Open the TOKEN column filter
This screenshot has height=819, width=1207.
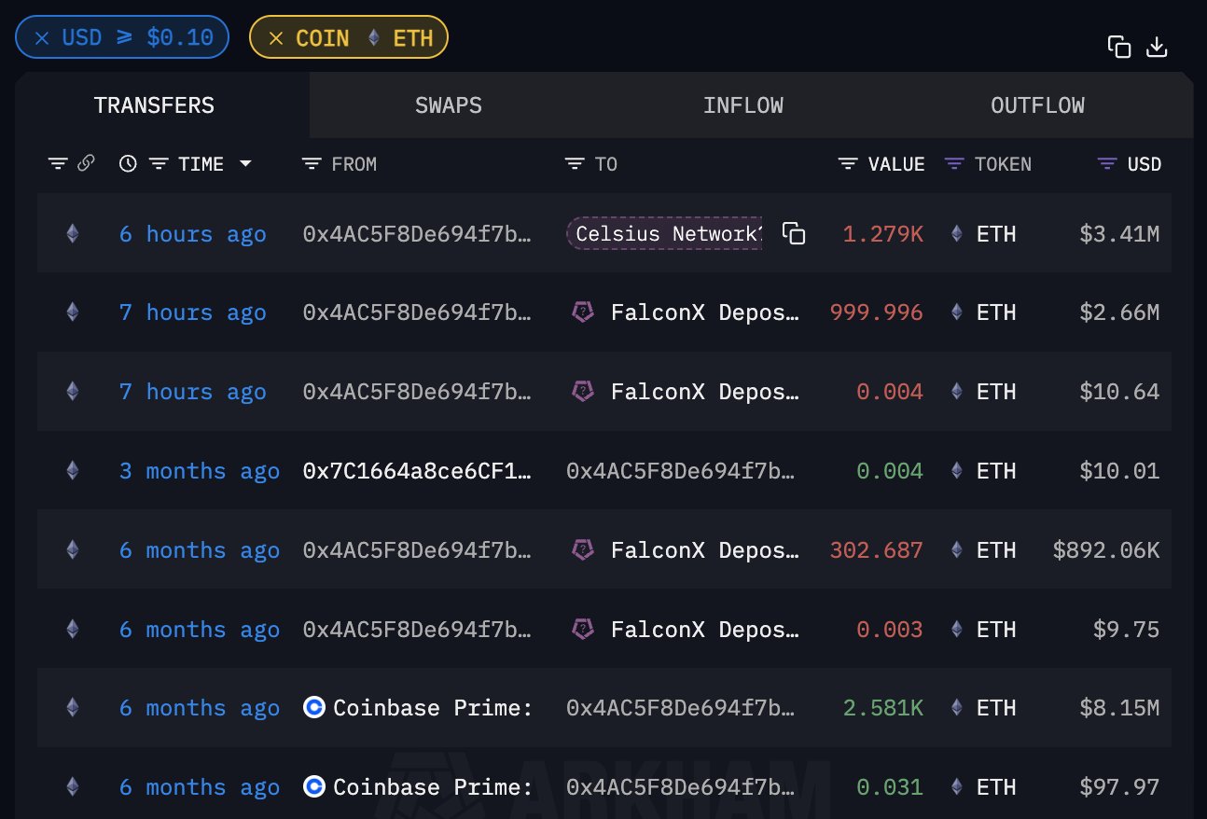pyautogui.click(x=954, y=164)
